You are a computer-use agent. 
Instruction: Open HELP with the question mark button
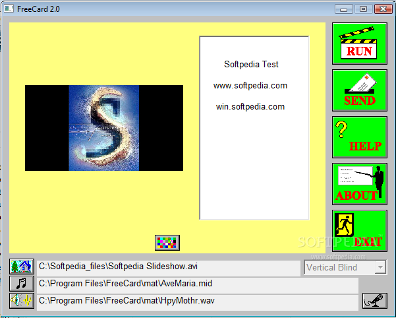coord(359,137)
